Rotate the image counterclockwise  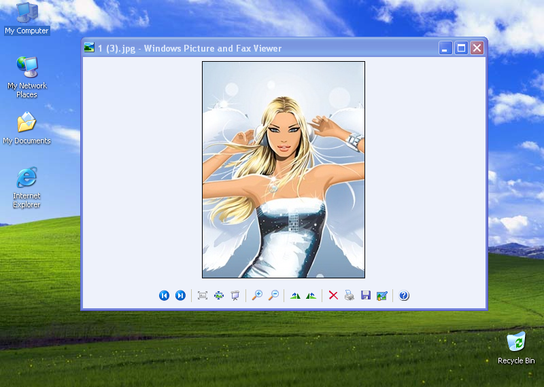(x=311, y=295)
